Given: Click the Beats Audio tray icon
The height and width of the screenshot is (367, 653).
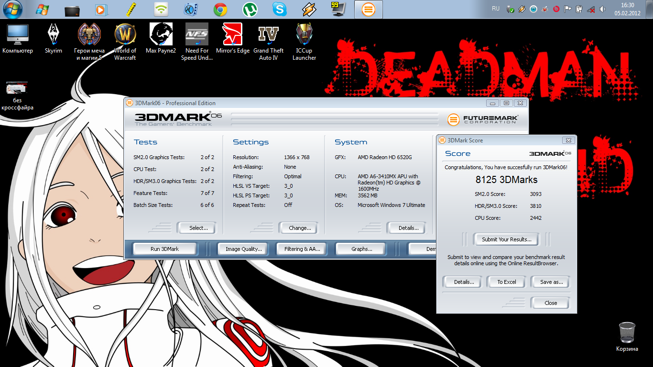Looking at the screenshot, I should point(556,9).
